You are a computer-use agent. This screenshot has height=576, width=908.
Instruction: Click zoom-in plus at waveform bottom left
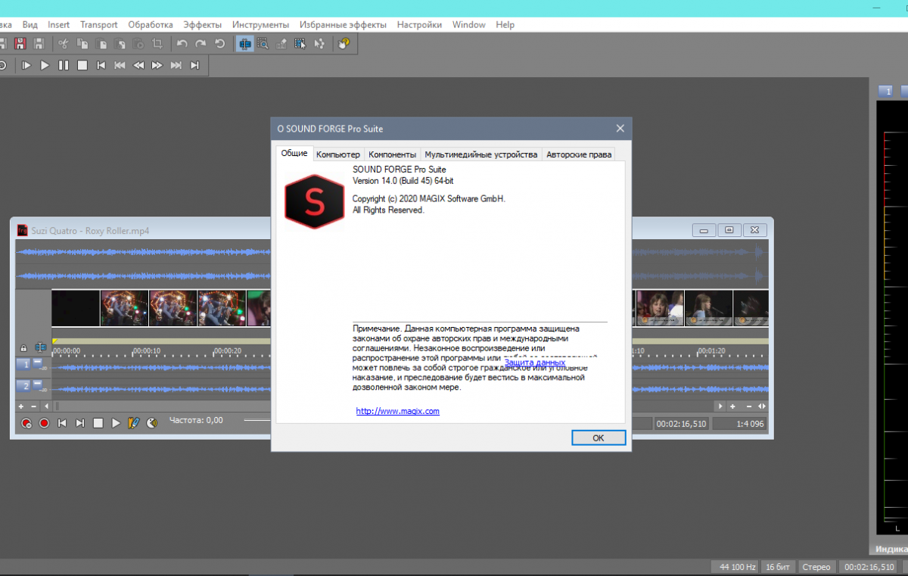21,406
